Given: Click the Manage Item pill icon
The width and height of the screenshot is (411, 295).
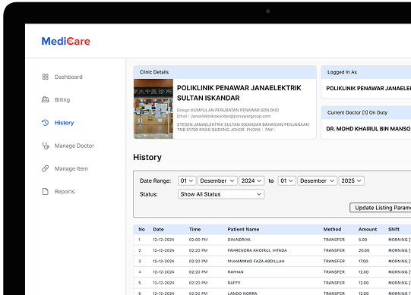Looking at the screenshot, I should click(x=46, y=168).
